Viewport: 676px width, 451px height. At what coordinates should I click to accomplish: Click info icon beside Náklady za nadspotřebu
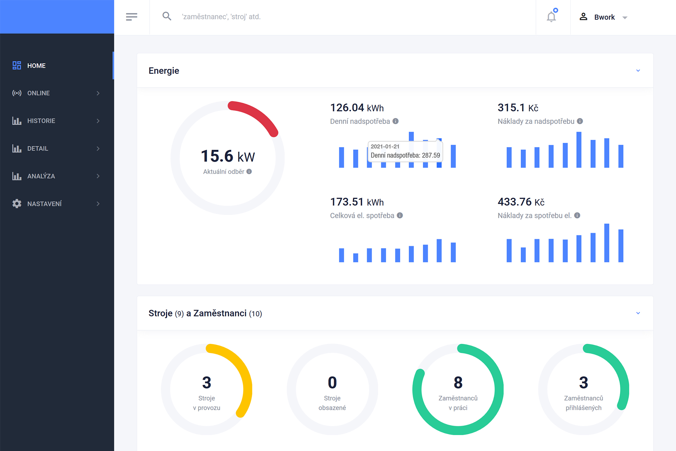pyautogui.click(x=580, y=121)
